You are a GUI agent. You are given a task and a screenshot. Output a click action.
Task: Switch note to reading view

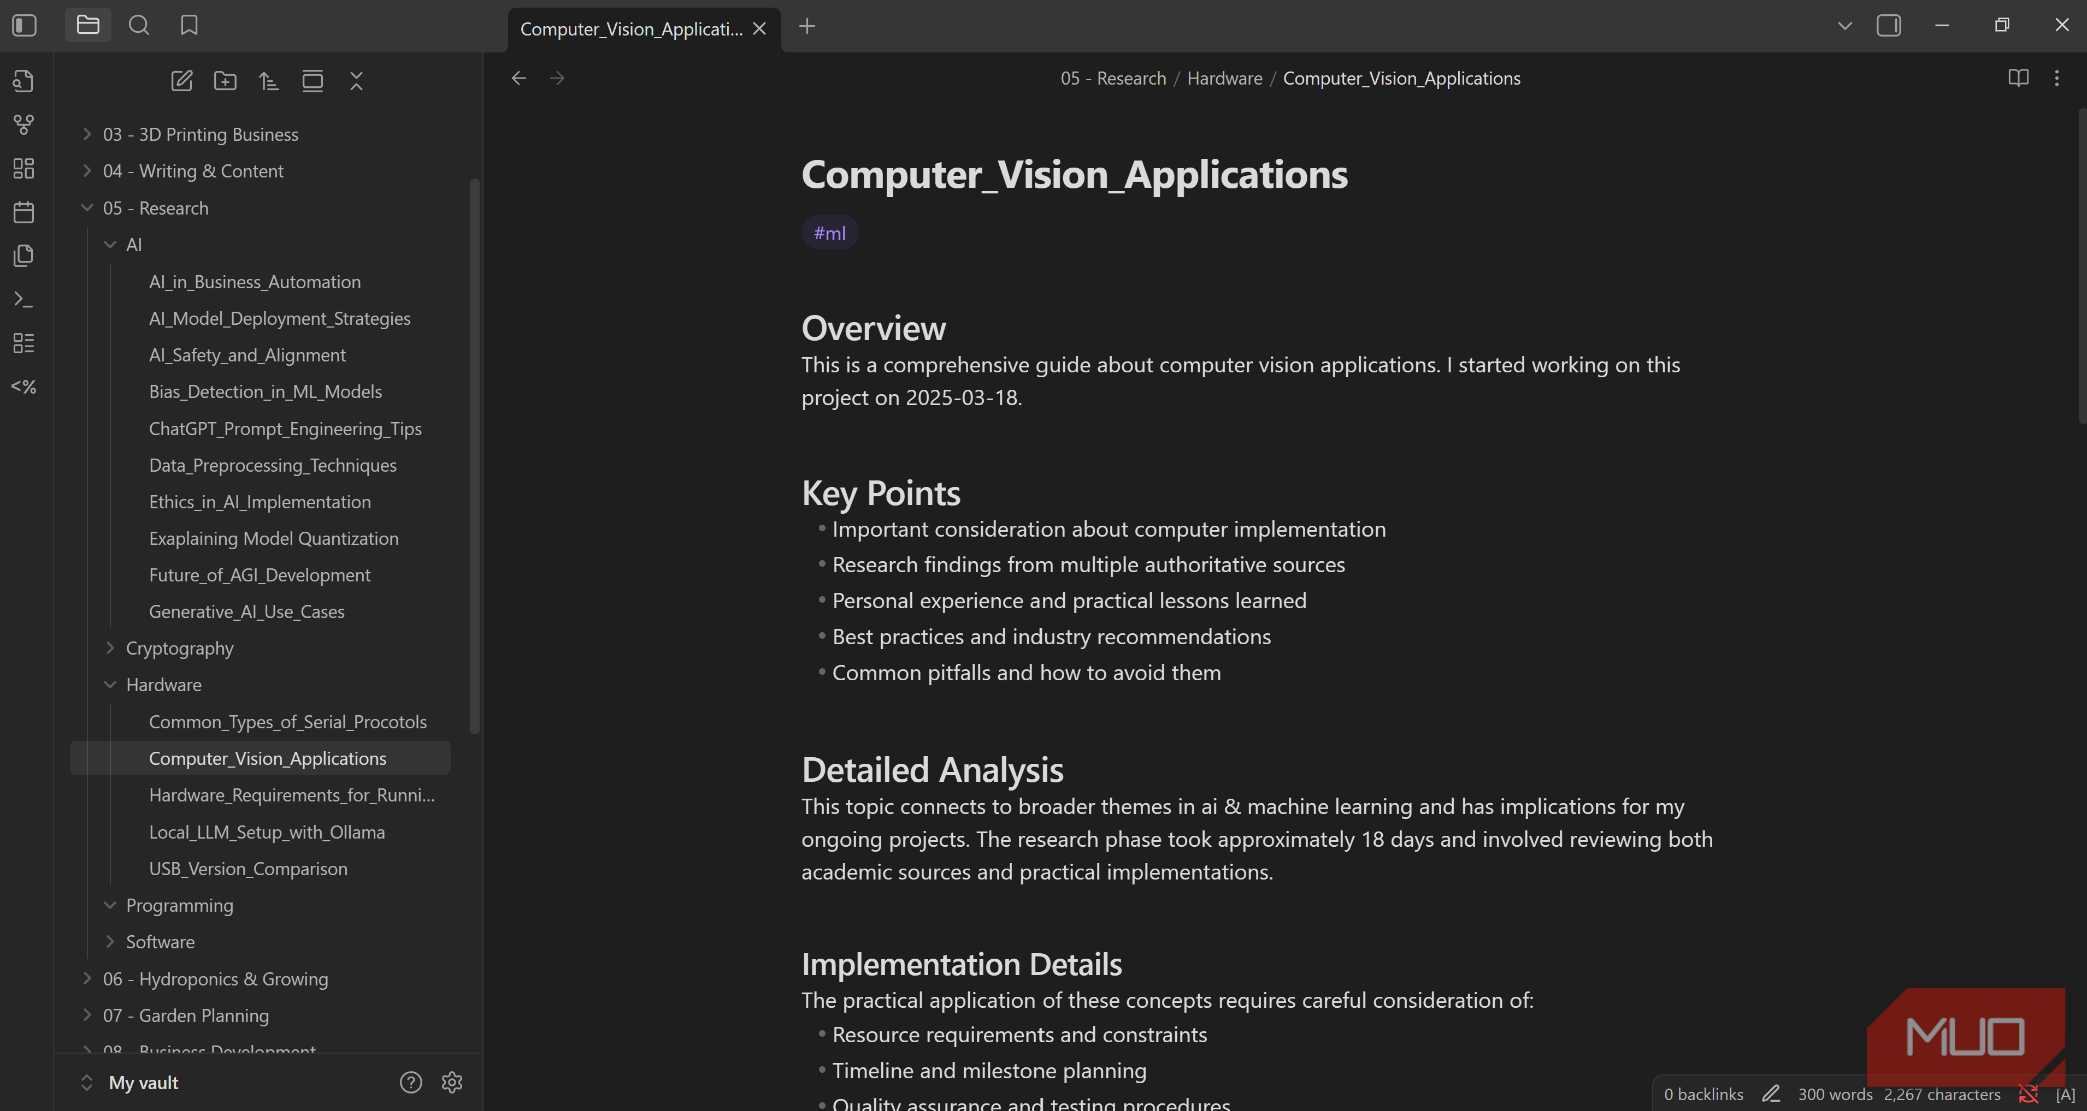tap(2018, 78)
